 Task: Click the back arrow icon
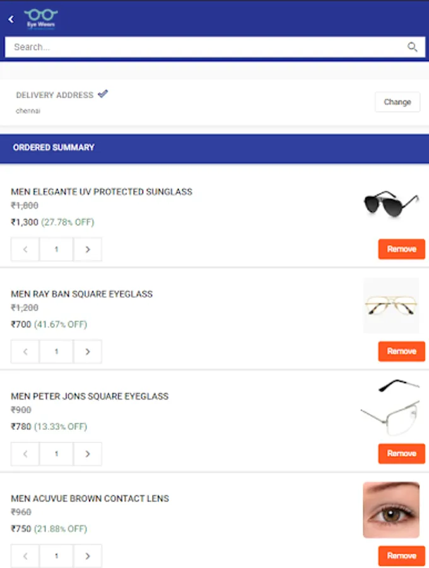(11, 20)
